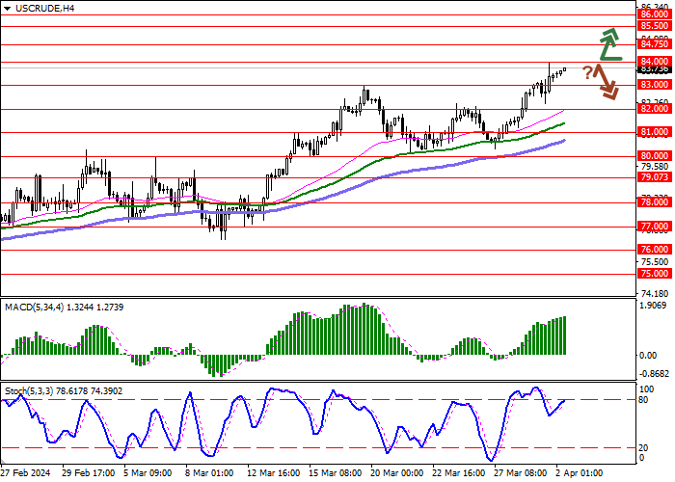Viewport: 675px width, 482px height.
Task: Select the 79.073 price level label
Action: tap(655, 177)
